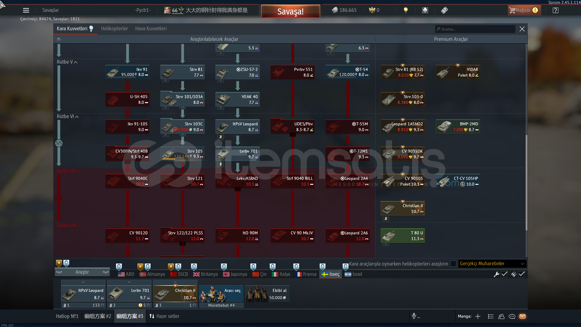Select the Fransa nation tab
The height and width of the screenshot is (327, 581).
(306, 274)
